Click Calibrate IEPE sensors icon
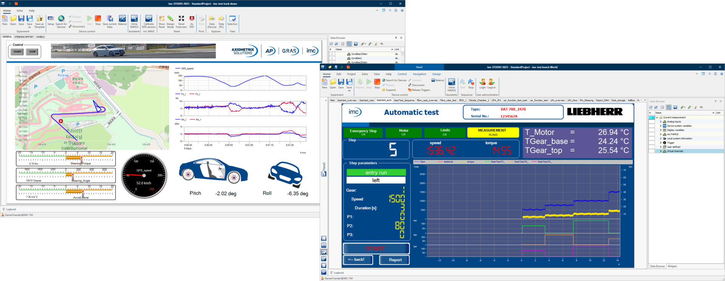The height and width of the screenshot is (281, 725). 149,19
